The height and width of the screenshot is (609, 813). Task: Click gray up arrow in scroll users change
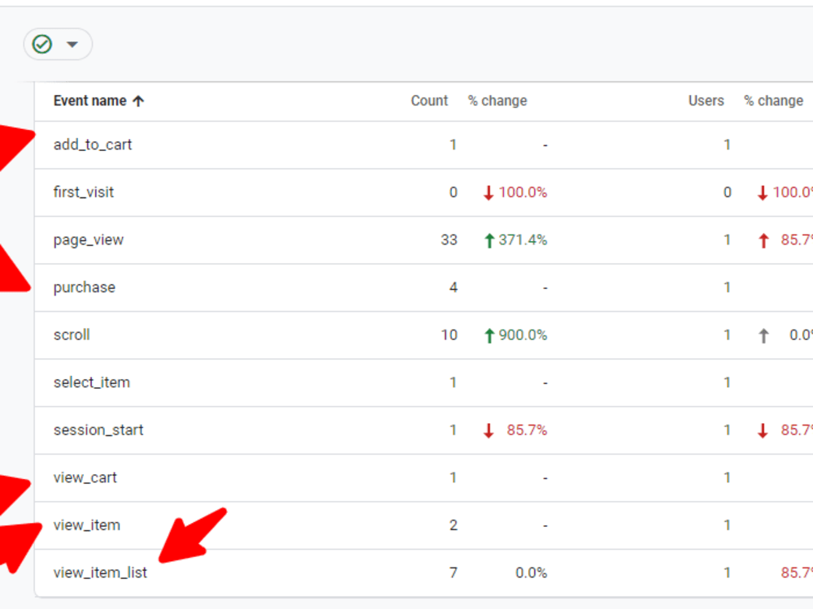click(763, 335)
